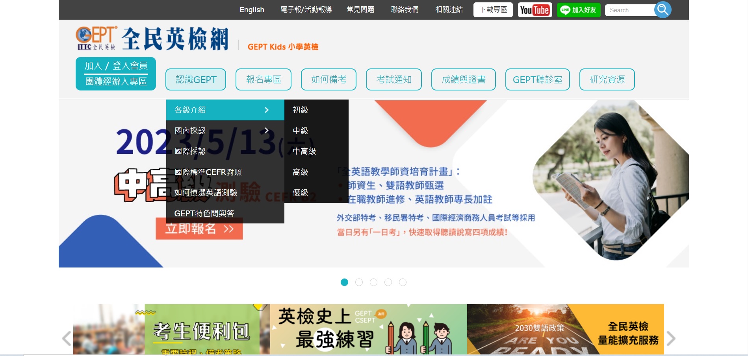Choose 優級 in submenu
748x356 pixels.
[x=316, y=192]
